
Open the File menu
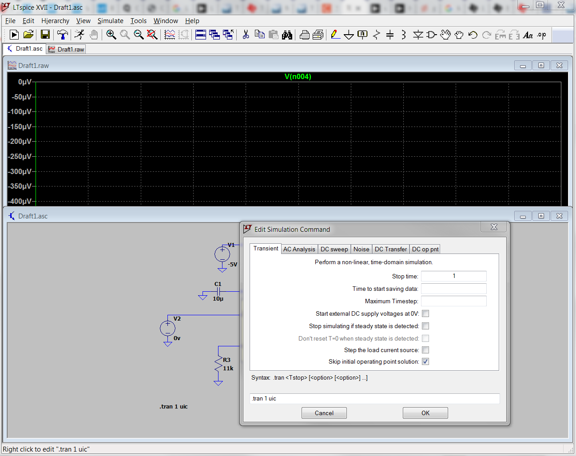(10, 21)
